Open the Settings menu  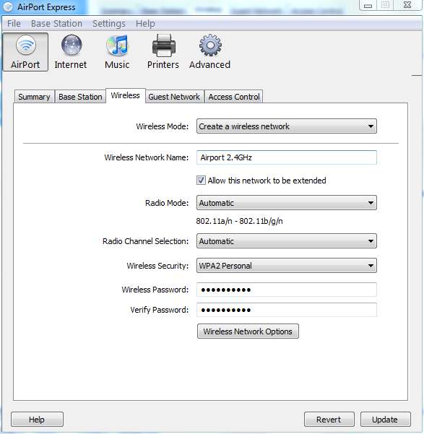[x=109, y=24]
